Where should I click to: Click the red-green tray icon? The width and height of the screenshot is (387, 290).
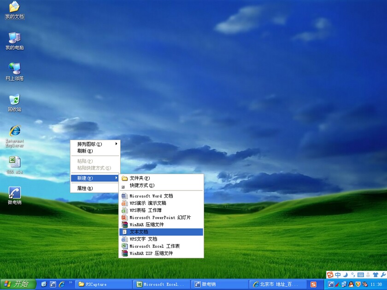pyautogui.click(x=338, y=284)
